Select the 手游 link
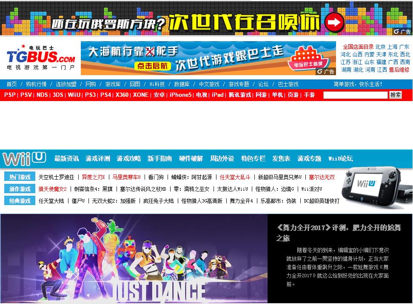413x304 pixels. (309, 95)
